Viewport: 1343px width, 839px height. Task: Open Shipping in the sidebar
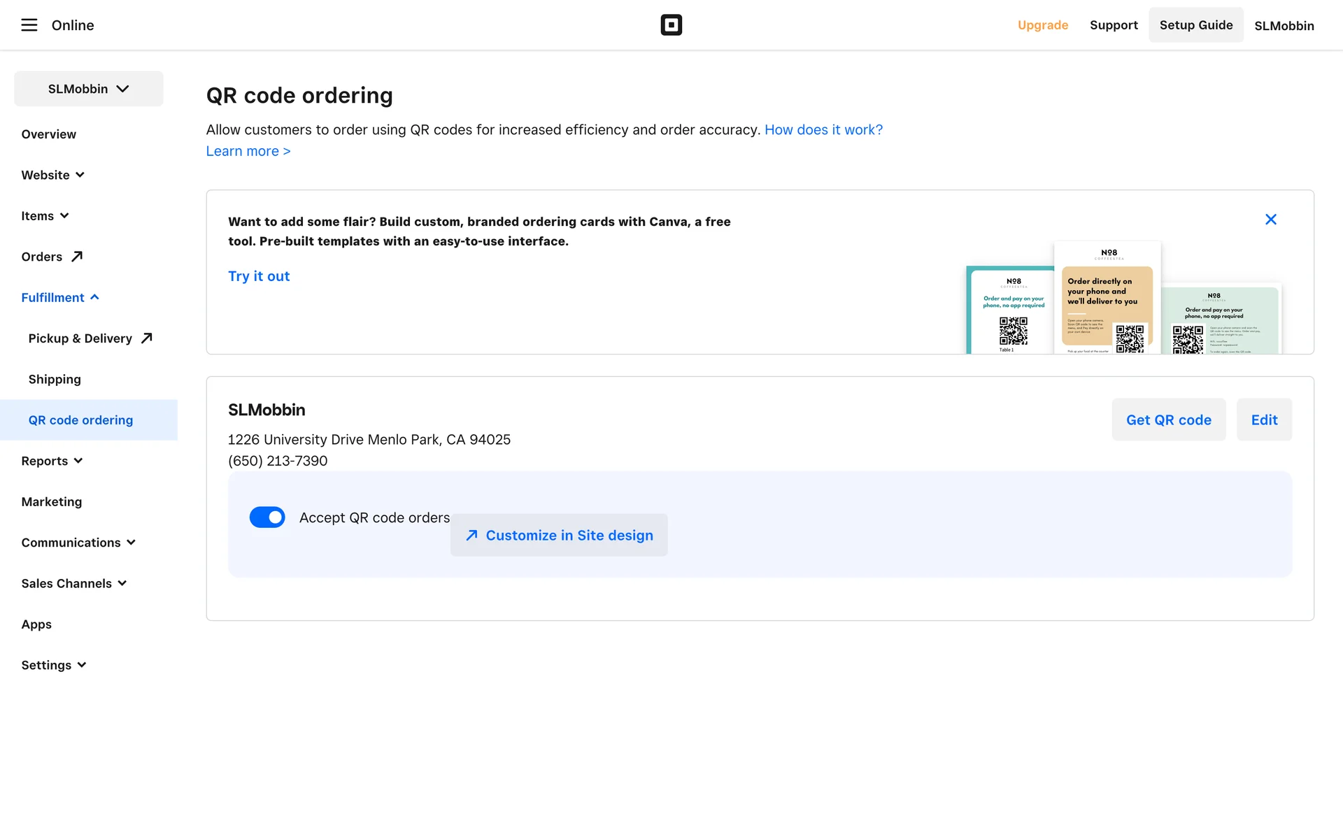click(55, 379)
